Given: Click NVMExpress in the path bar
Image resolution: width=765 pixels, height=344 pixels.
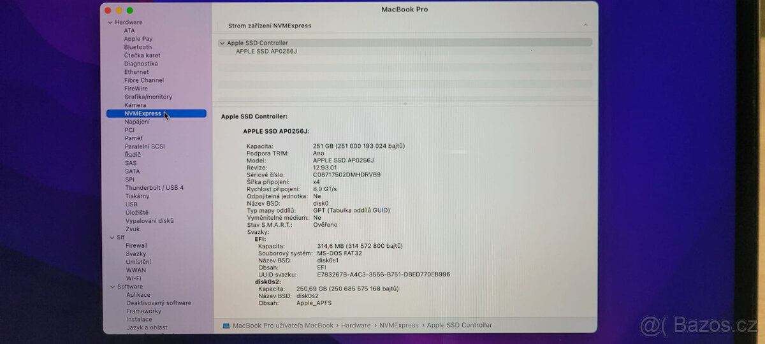Looking at the screenshot, I should pyautogui.click(x=399, y=326).
